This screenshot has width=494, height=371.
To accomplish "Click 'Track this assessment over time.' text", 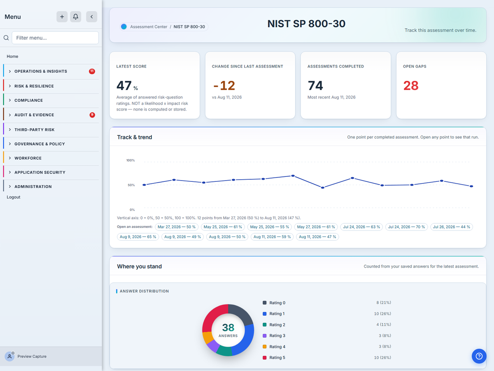I will coord(440,30).
